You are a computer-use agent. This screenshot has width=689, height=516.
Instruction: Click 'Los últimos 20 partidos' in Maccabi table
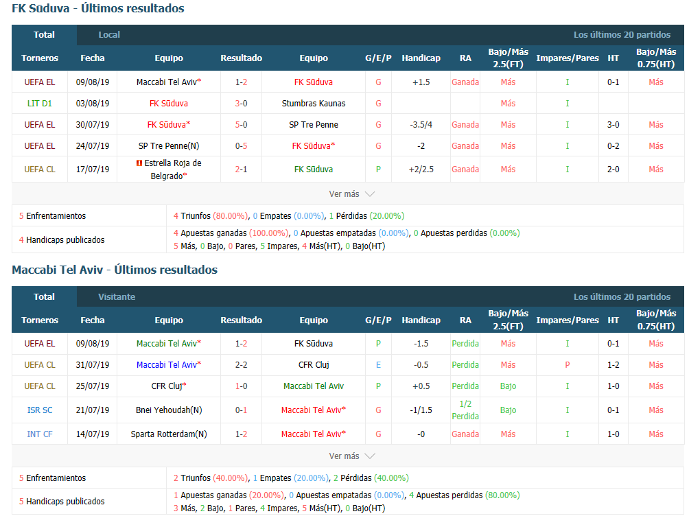[622, 296]
